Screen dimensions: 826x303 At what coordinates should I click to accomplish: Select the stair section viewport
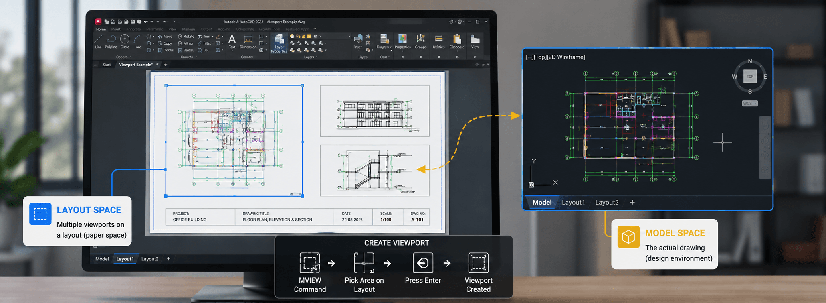pyautogui.click(x=374, y=170)
